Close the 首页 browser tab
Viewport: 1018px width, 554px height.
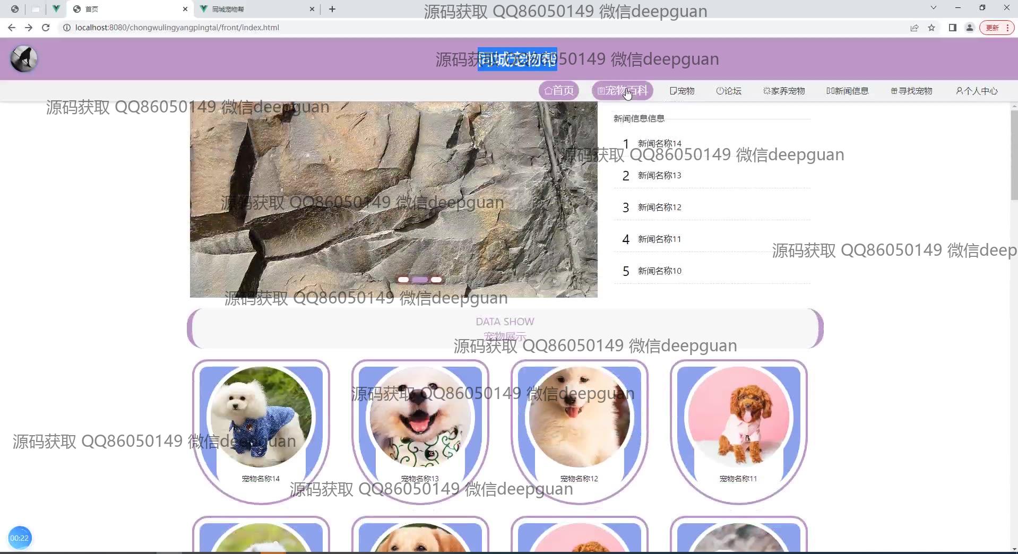coord(185,9)
